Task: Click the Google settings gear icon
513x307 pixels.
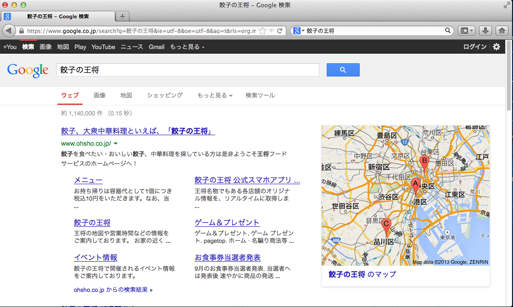Action: (496, 47)
